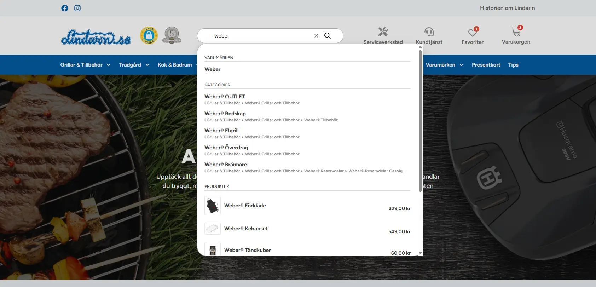View Favoriter heart icon
The height and width of the screenshot is (287, 596).
[x=472, y=33]
